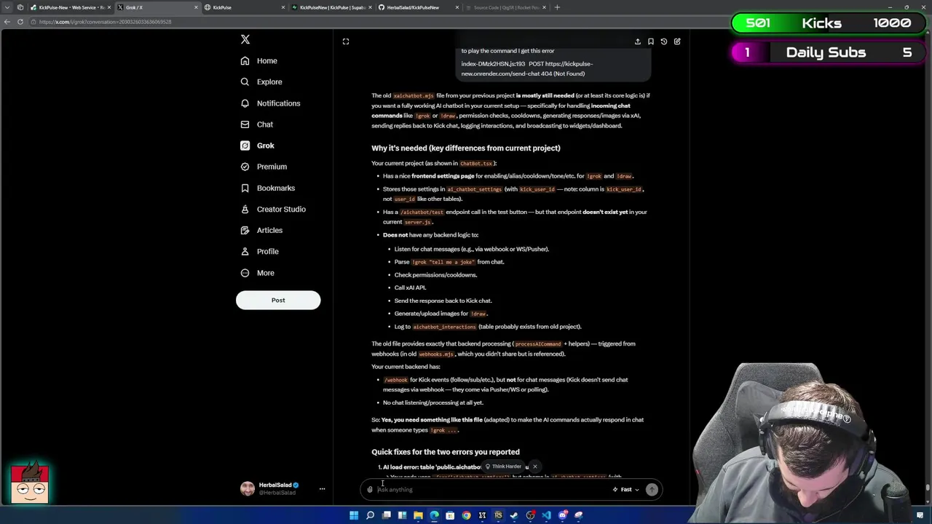Click the share conversation icon
This screenshot has height=524, width=932.
[x=637, y=41]
